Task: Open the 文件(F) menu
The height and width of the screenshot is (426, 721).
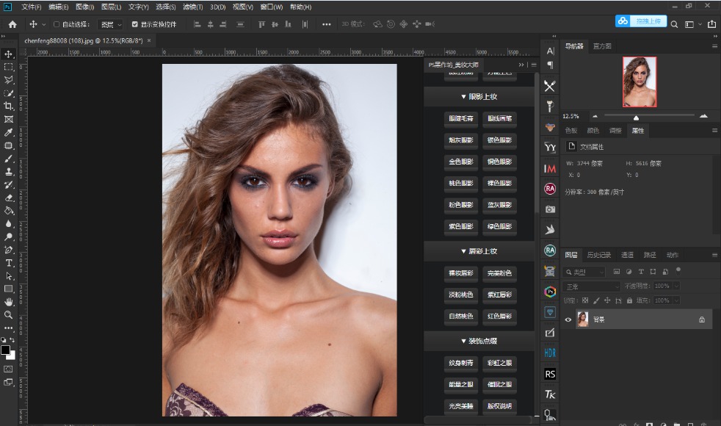Action: [x=32, y=7]
